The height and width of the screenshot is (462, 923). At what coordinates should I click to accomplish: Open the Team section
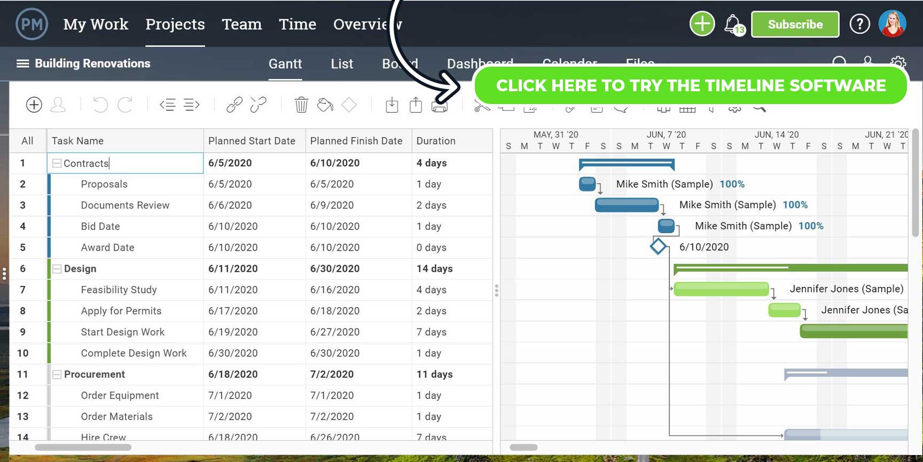point(242,24)
